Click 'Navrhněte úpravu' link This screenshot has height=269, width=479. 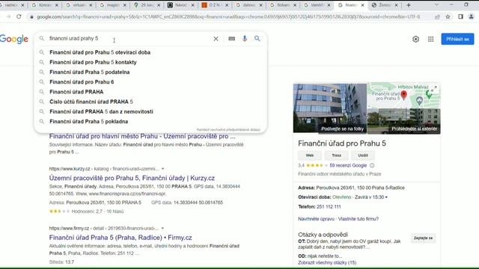pos(316,219)
